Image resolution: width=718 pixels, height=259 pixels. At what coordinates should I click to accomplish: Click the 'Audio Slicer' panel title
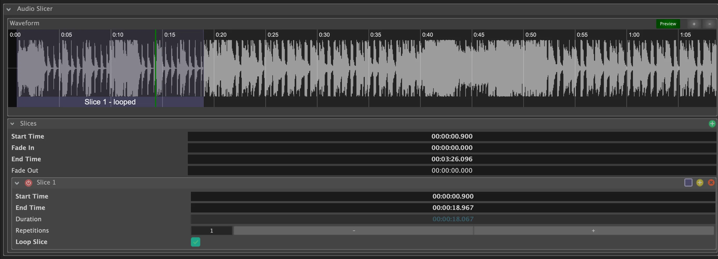coord(35,9)
